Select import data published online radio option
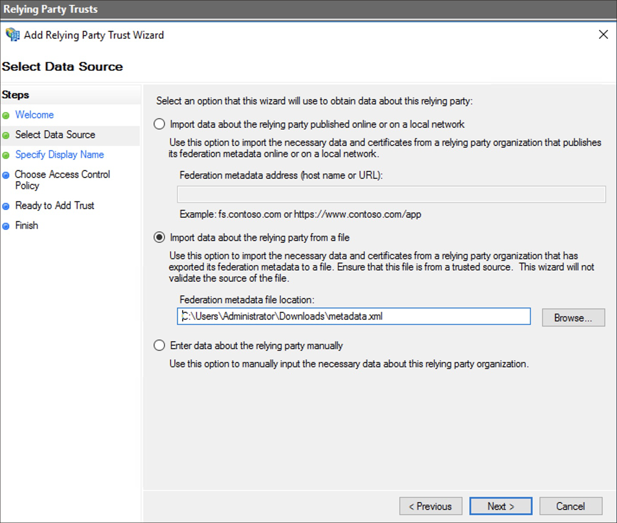Image resolution: width=617 pixels, height=523 pixels. (x=159, y=125)
